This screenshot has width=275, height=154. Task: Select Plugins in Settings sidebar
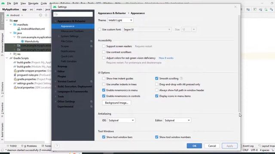[x=62, y=76]
